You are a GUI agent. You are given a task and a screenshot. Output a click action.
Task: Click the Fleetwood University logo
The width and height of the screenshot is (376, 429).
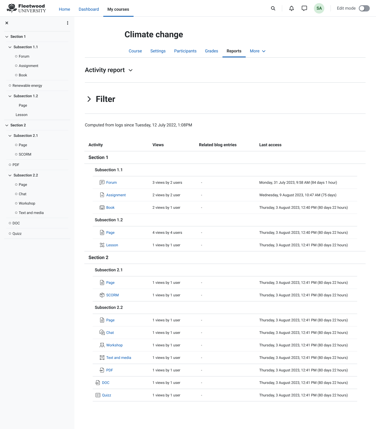tap(26, 8)
